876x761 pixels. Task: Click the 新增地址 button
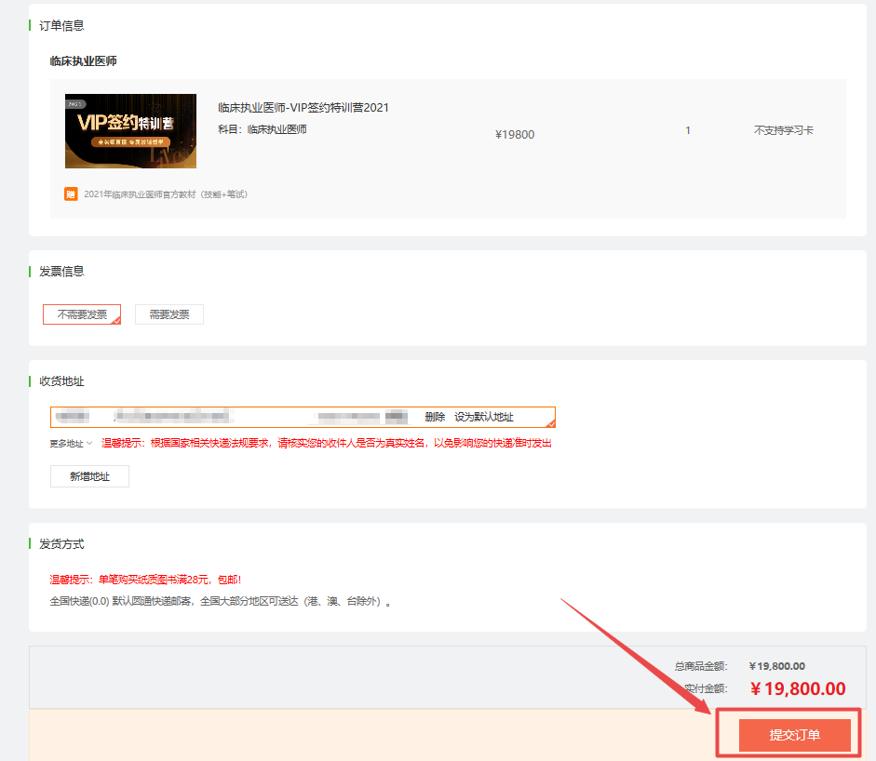point(89,476)
